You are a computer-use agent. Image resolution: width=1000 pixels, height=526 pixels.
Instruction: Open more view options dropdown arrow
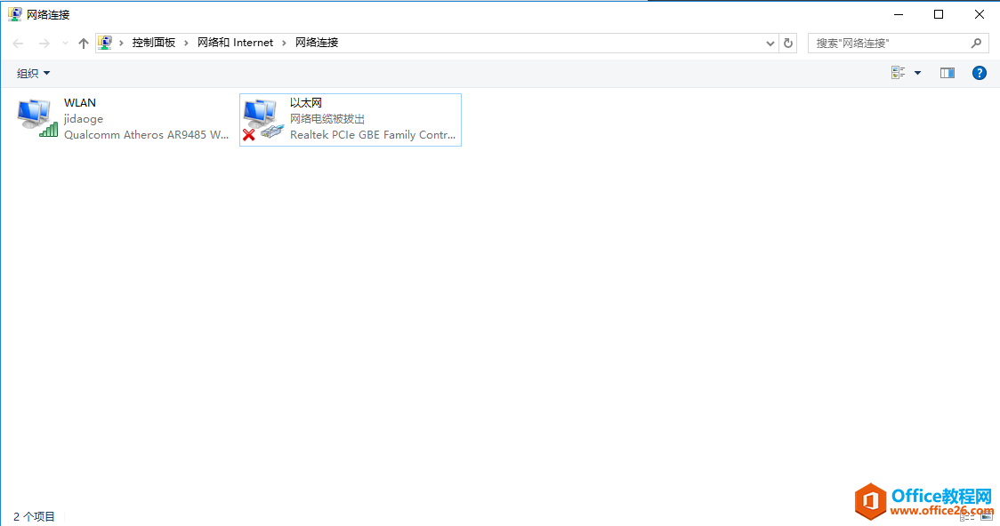tap(918, 73)
